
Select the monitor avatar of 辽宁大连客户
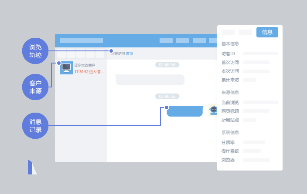point(66,68)
